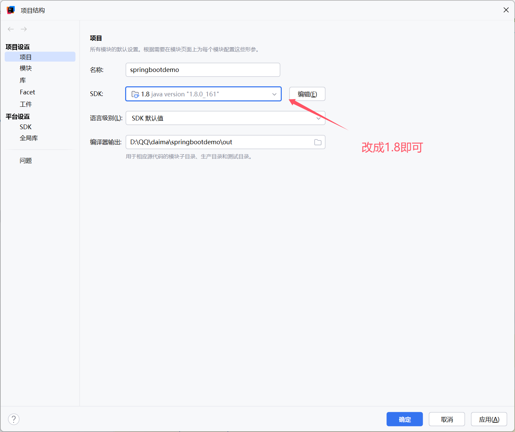515x432 pixels.
Task: Click the IntelliJ IDEA logo in title bar
Action: click(x=10, y=10)
